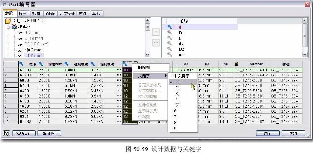Click the x= icon beside r [0.3 mm]

20,50
